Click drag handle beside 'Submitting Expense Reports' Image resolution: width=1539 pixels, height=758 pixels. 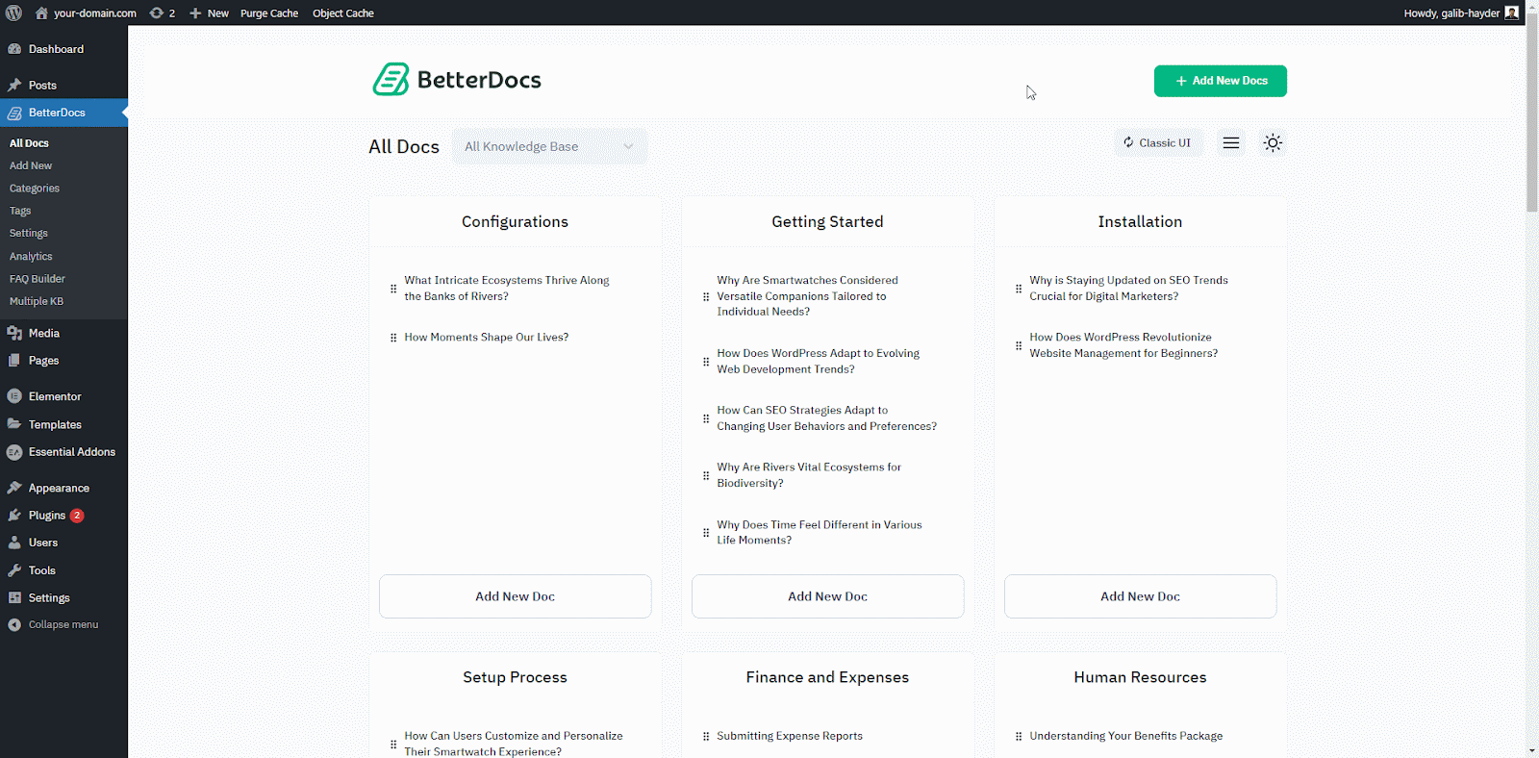click(706, 736)
